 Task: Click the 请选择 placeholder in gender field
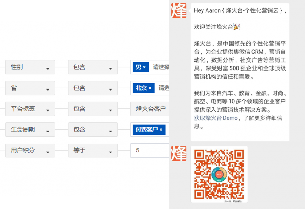(x=161, y=67)
